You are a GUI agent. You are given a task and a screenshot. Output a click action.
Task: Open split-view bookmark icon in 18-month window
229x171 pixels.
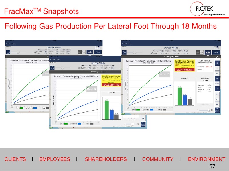pyautogui.click(x=216, y=48)
